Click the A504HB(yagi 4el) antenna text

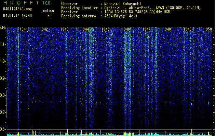point(121,16)
